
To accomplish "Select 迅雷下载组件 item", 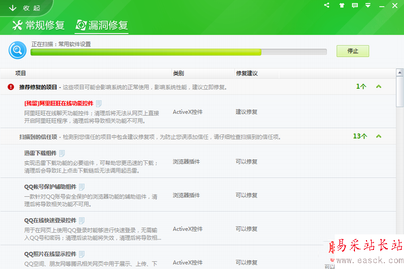I will (x=40, y=154).
